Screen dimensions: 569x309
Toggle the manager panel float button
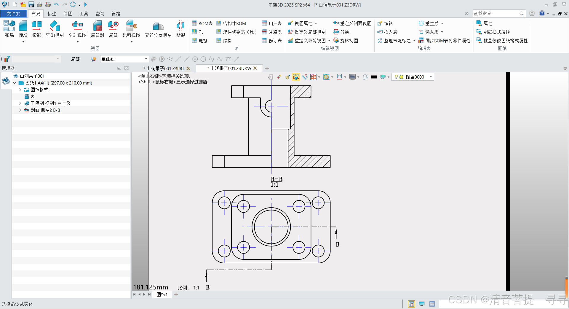[x=119, y=68]
